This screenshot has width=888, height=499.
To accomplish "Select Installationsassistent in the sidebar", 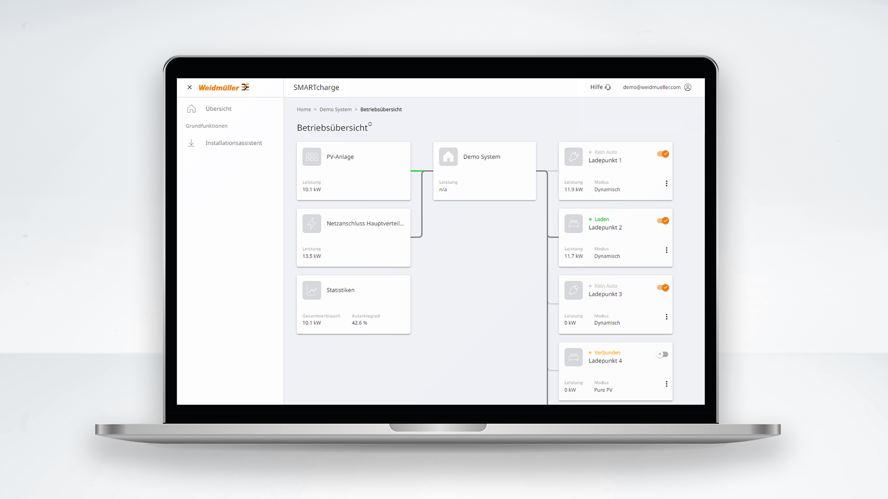I will (234, 143).
